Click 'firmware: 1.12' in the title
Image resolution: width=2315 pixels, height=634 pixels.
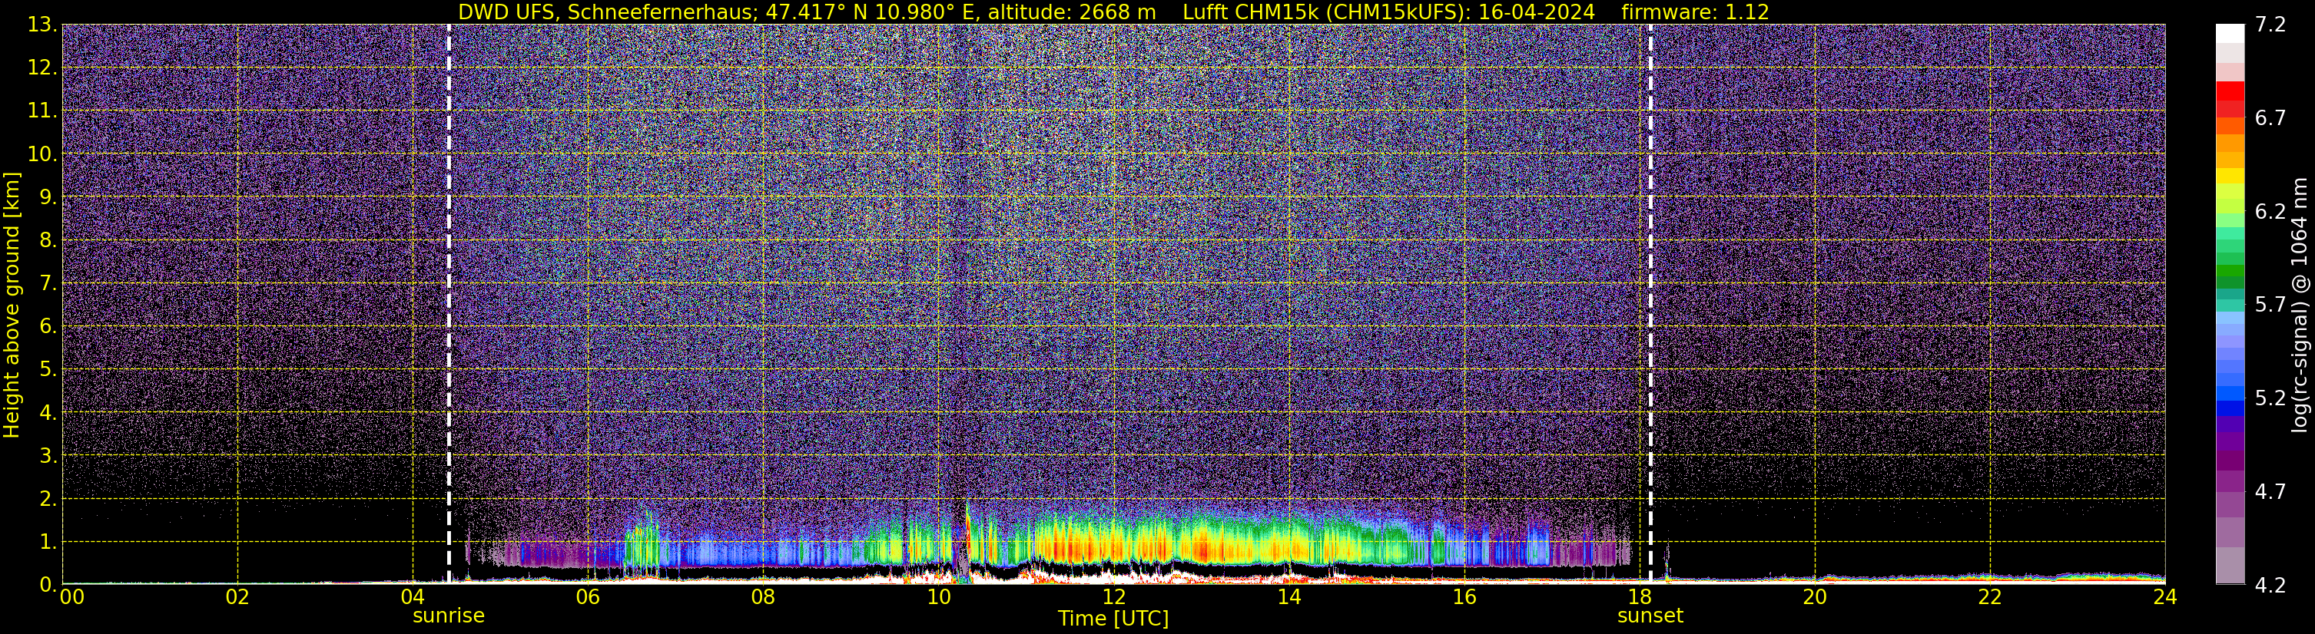pyautogui.click(x=1695, y=12)
